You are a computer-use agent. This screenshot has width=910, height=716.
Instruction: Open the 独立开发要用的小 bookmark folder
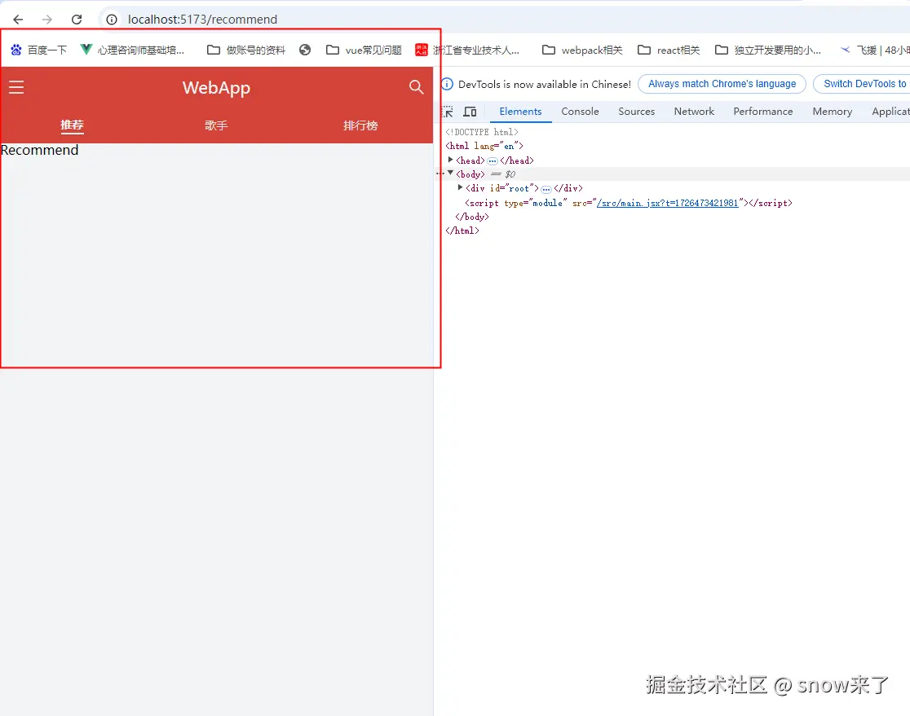768,51
